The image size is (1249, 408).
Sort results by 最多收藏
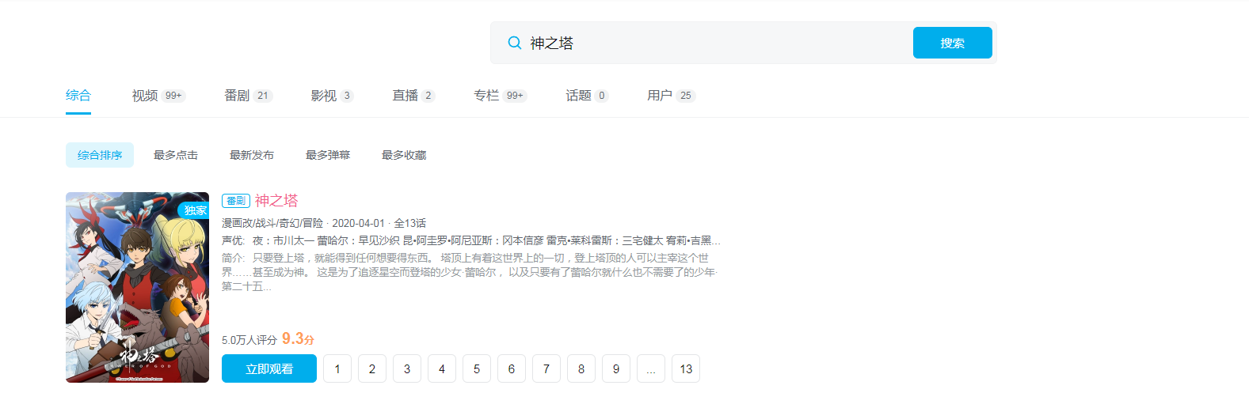point(404,155)
